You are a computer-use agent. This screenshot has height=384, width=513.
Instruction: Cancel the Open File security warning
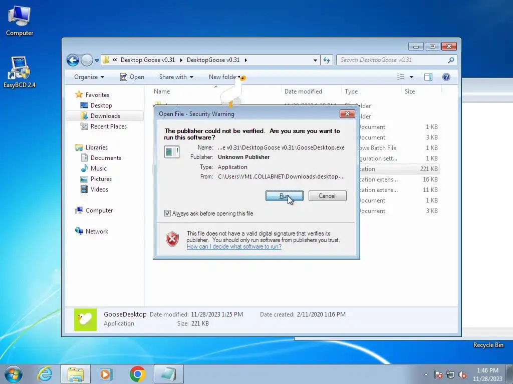click(x=327, y=196)
